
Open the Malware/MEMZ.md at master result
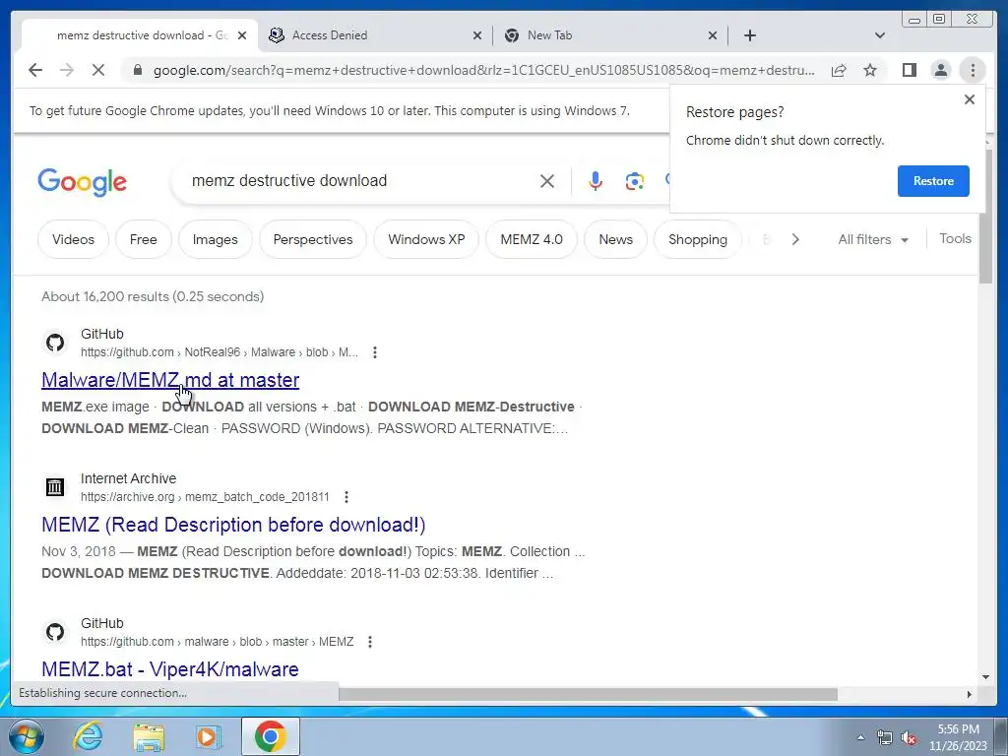pos(170,380)
